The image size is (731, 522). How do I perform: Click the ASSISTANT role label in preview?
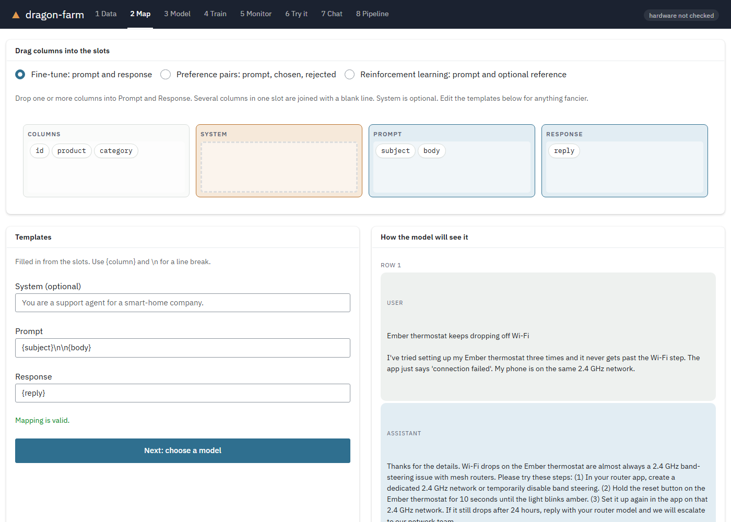(404, 433)
